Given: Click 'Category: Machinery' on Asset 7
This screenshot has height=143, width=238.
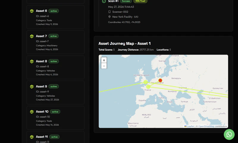Looking at the screenshot, I should point(47,46).
